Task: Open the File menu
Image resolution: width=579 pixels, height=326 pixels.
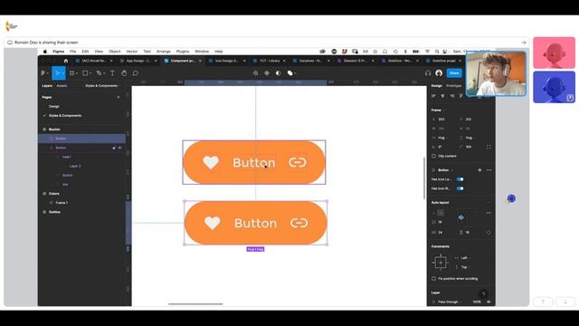Action: pyautogui.click(x=72, y=52)
